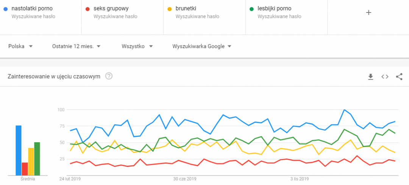Screen dimensions: 409x185
Task: Click the yellow dot beside "brunetki"
Action: pyautogui.click(x=170, y=8)
